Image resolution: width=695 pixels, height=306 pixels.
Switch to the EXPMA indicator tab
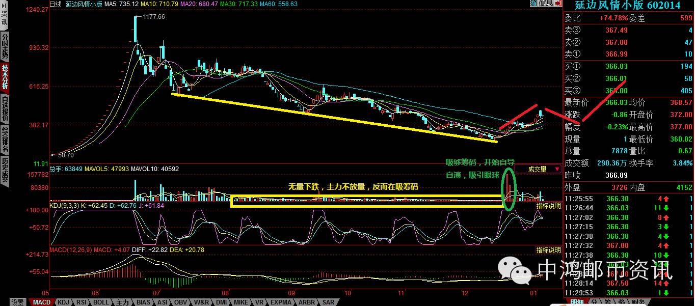pyautogui.click(x=281, y=302)
